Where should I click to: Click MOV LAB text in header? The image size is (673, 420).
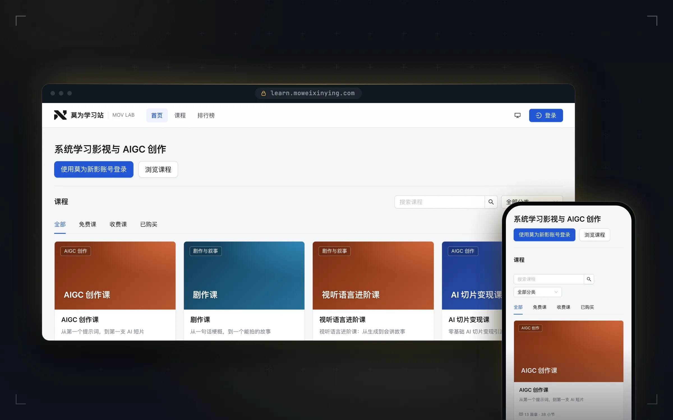(123, 115)
